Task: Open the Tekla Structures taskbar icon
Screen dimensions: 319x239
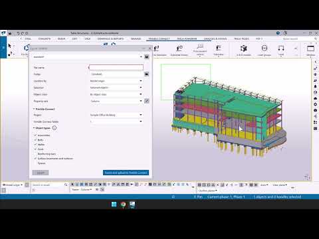Action: click(132, 204)
